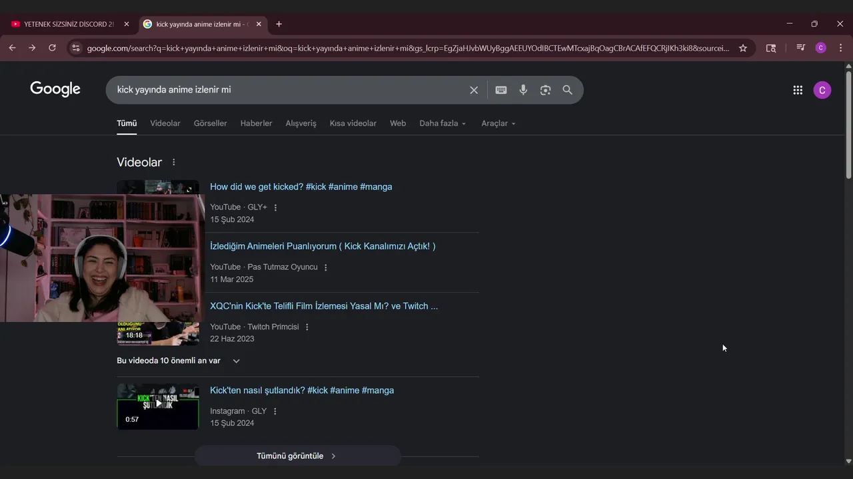Open options for Pas Tutmaz Oyuncu result
This screenshot has width=853, height=479.
pos(326,267)
